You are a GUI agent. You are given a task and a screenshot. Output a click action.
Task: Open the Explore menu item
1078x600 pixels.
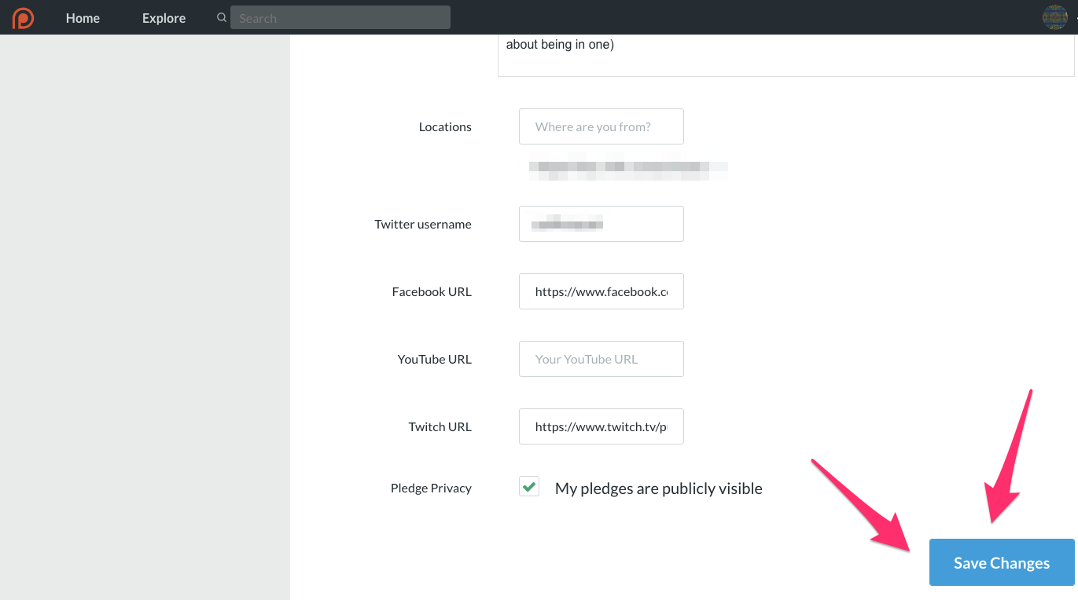click(x=164, y=18)
